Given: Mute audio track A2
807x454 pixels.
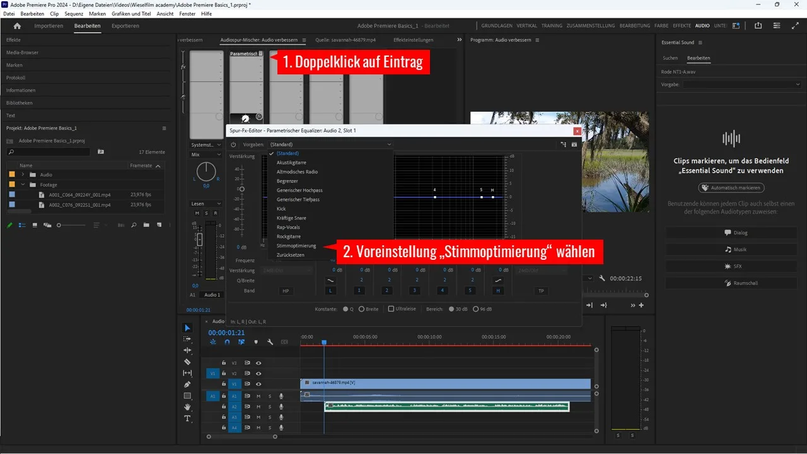Looking at the screenshot, I should point(258,407).
